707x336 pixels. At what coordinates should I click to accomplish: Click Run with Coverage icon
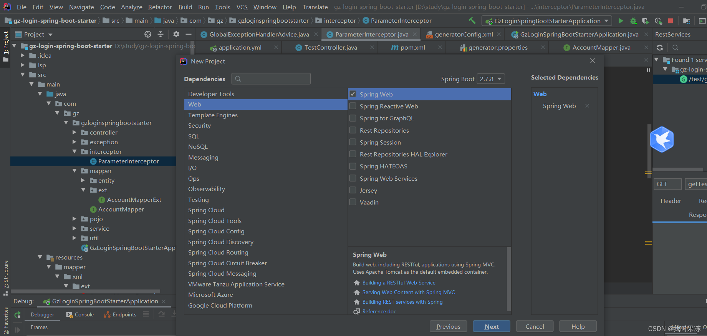click(x=646, y=21)
